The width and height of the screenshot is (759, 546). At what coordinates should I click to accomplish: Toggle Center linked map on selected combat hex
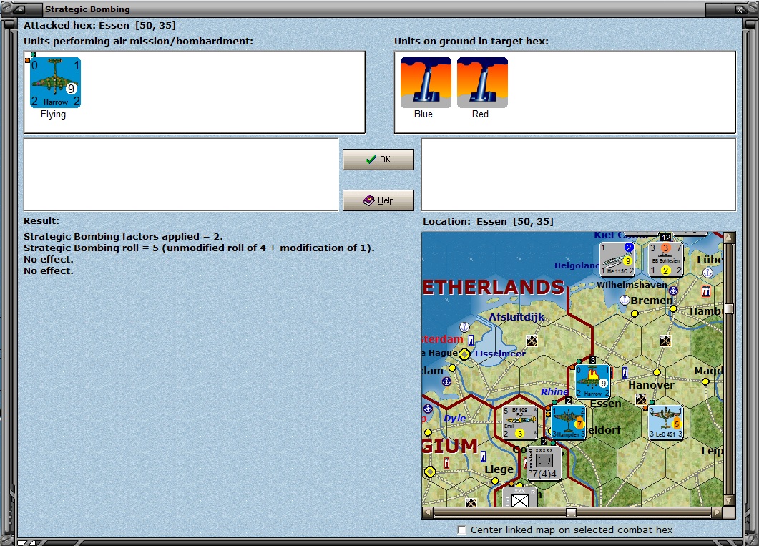click(462, 530)
